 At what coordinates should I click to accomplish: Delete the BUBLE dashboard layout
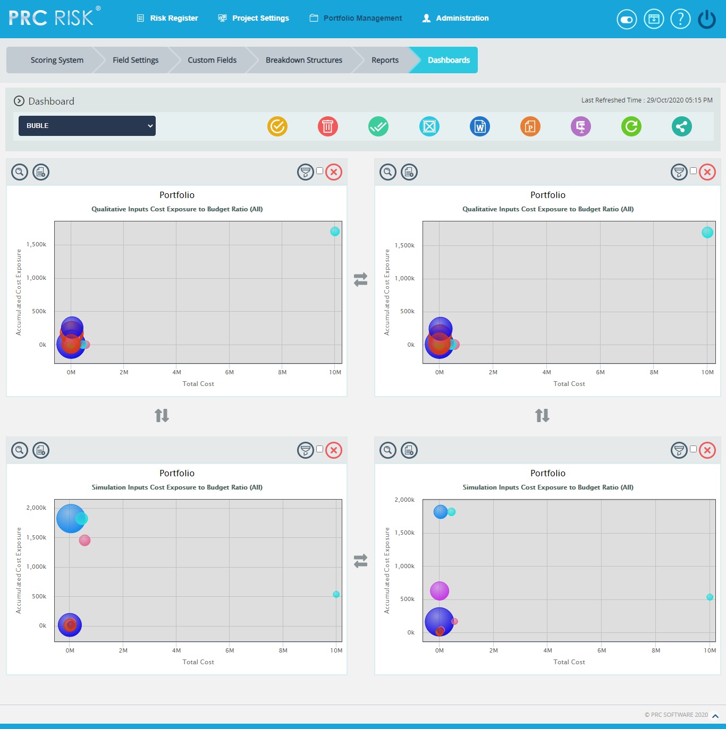point(328,126)
